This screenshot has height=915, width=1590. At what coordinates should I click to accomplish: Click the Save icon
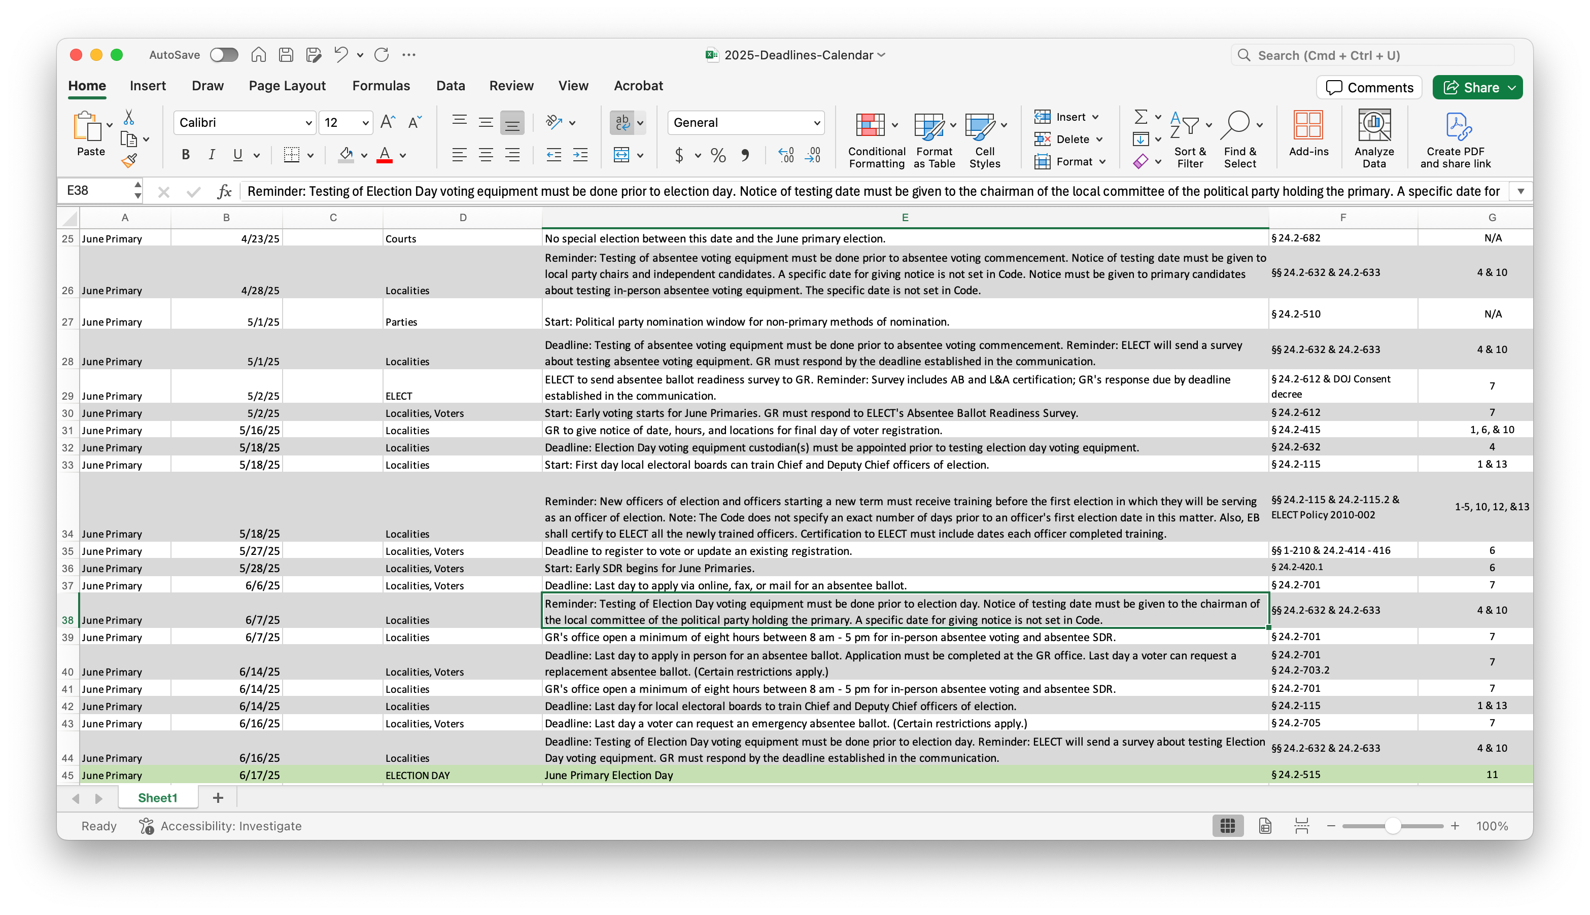pos(286,55)
